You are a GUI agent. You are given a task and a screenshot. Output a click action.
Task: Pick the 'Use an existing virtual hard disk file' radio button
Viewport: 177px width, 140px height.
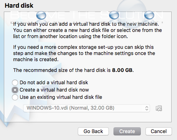coord(15,97)
